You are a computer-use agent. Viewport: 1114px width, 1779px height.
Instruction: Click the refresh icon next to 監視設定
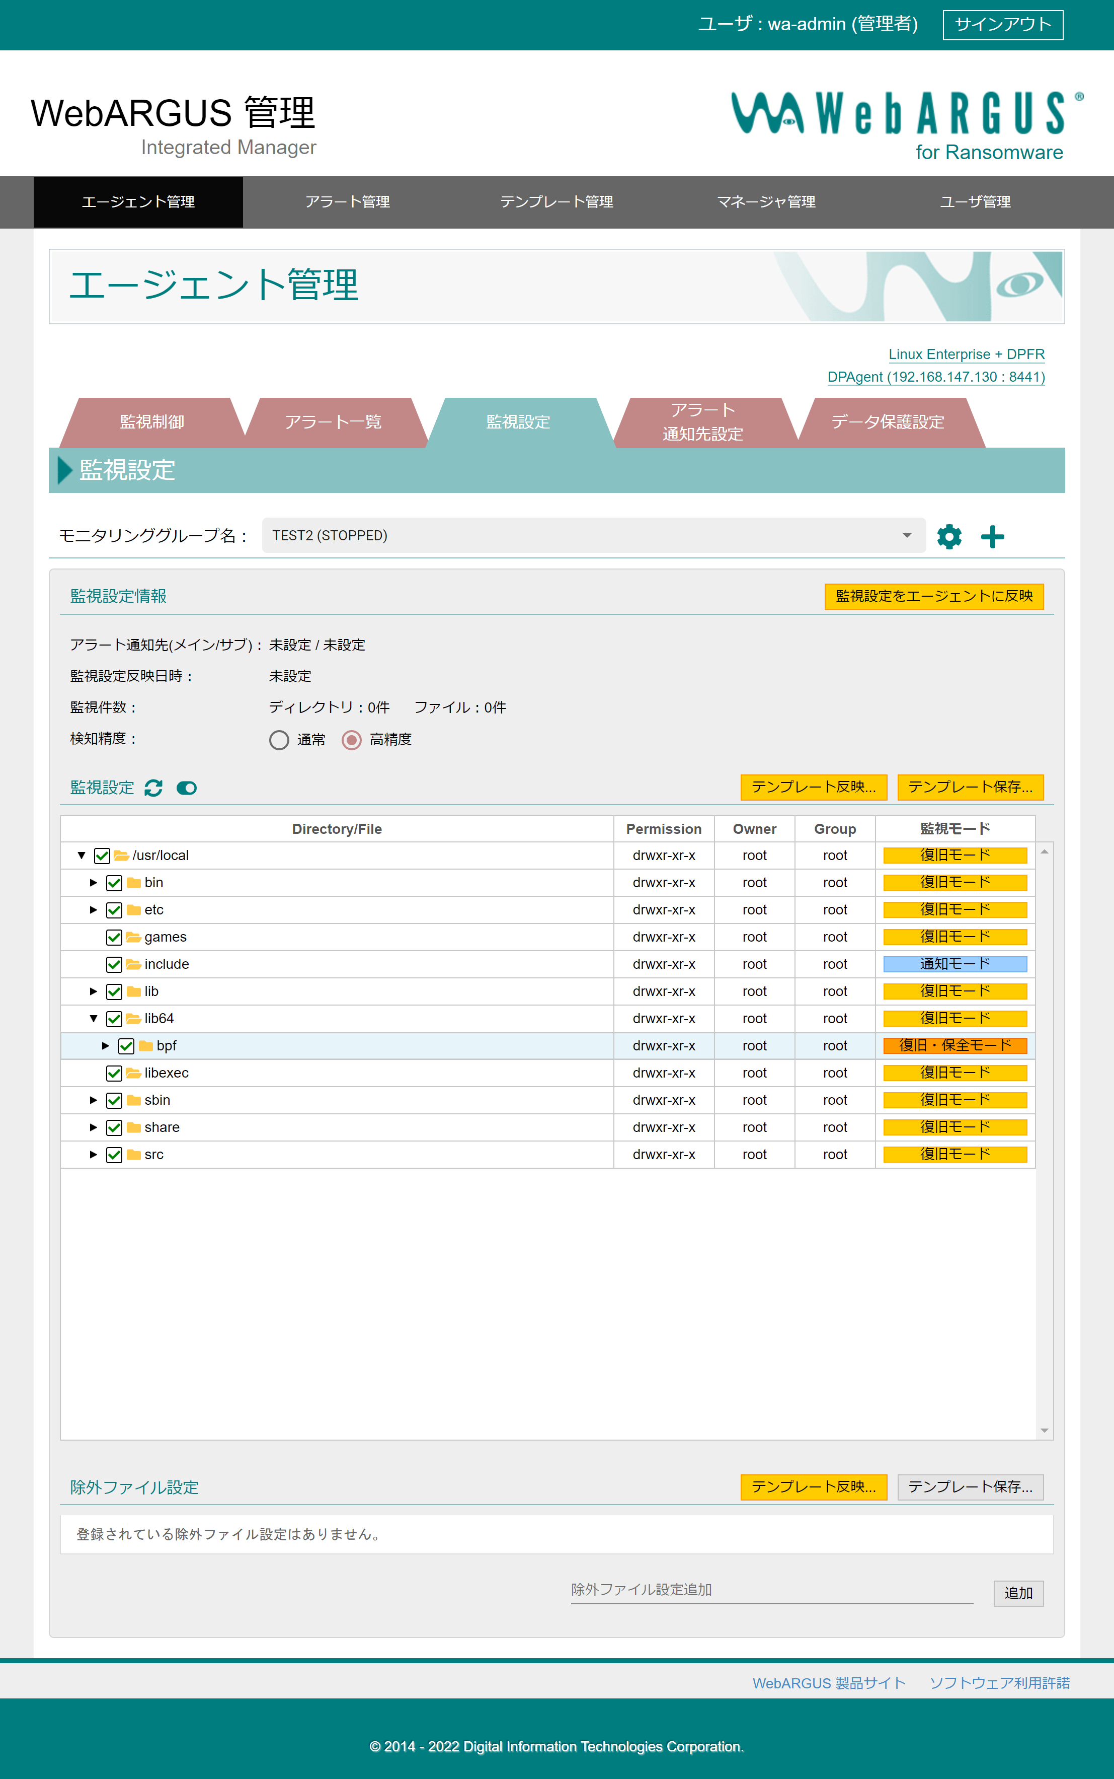click(x=153, y=788)
